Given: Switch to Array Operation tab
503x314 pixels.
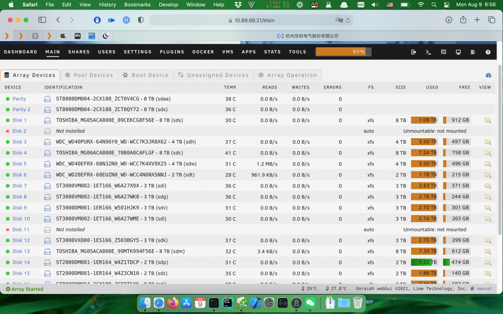Looking at the screenshot, I should [x=288, y=75].
